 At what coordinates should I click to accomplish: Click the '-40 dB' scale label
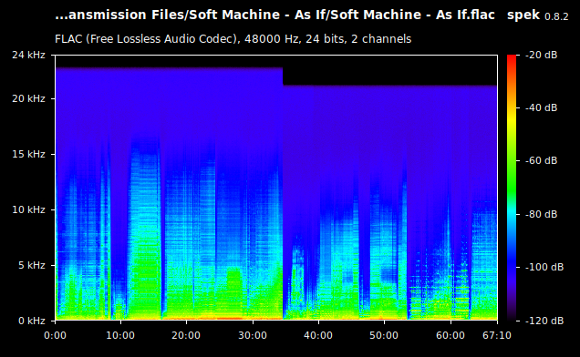point(542,107)
